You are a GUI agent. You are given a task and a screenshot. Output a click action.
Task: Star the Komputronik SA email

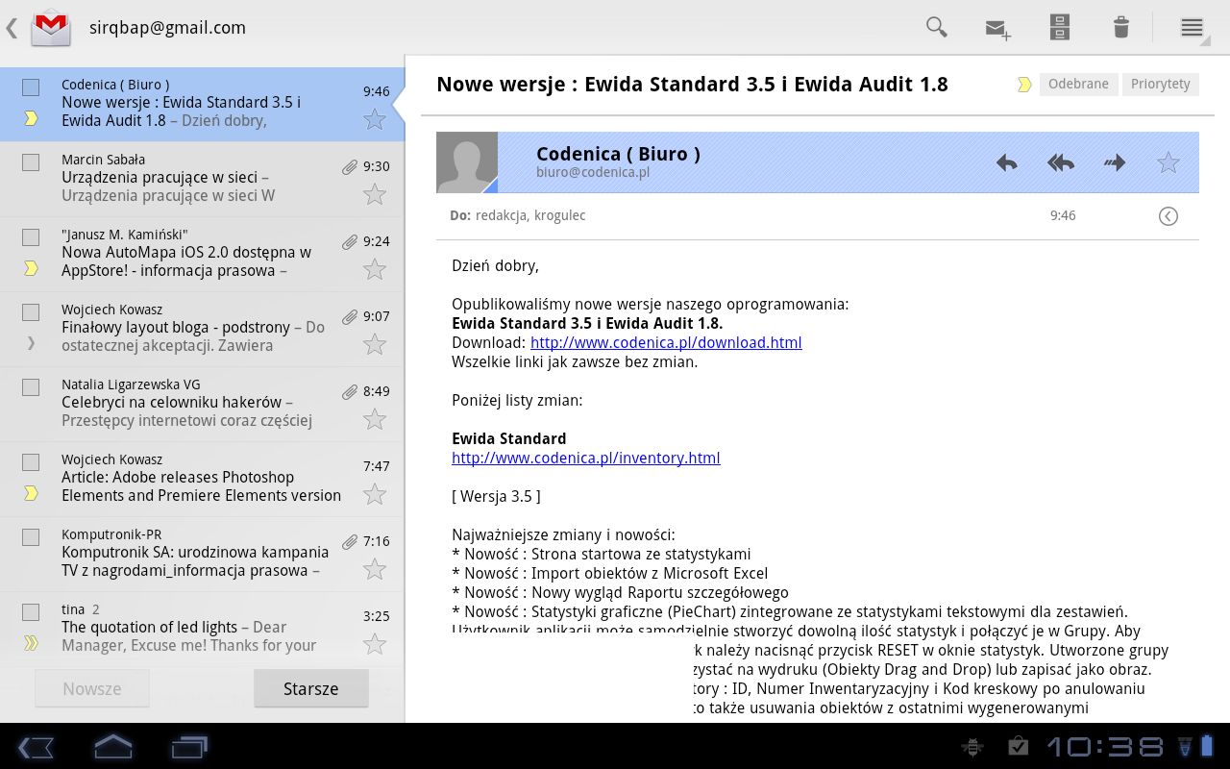[x=375, y=569]
